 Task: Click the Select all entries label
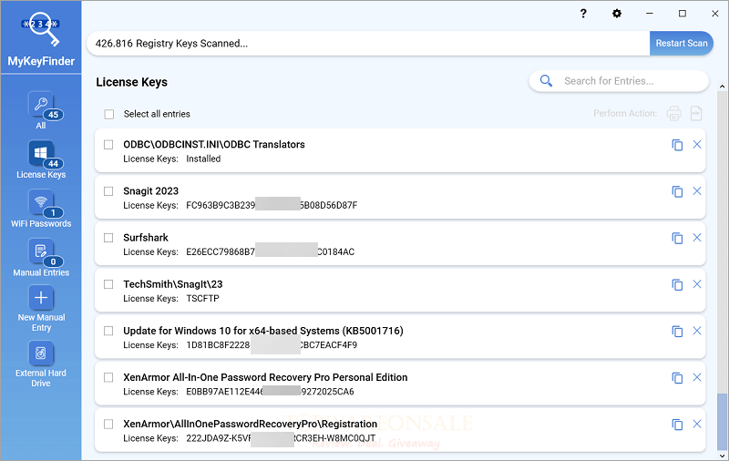[157, 114]
